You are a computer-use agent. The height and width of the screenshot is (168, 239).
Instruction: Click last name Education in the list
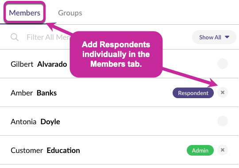63,150
